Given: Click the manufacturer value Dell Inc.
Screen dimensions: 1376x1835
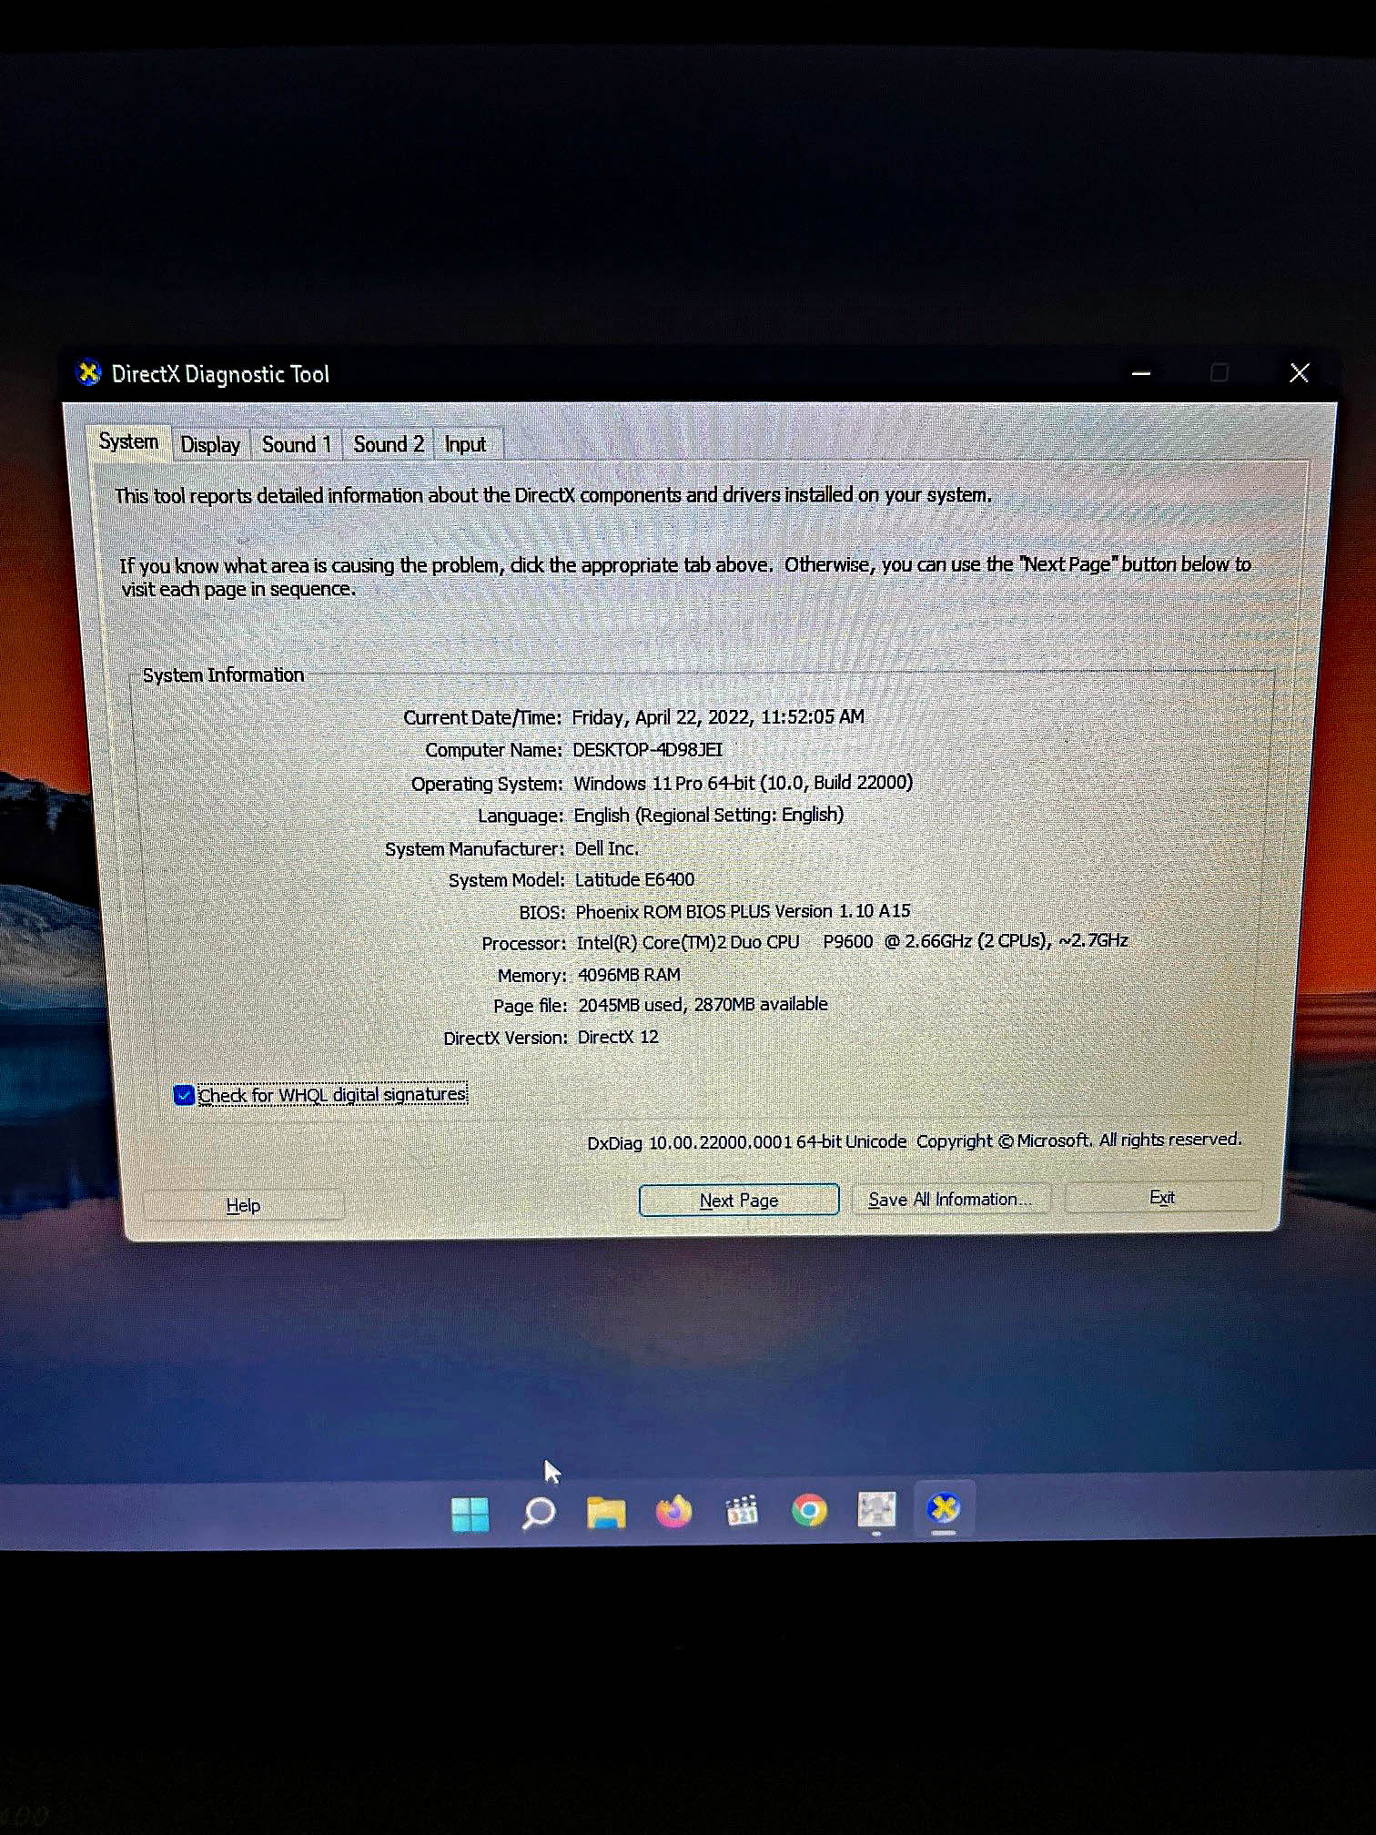Looking at the screenshot, I should (606, 848).
